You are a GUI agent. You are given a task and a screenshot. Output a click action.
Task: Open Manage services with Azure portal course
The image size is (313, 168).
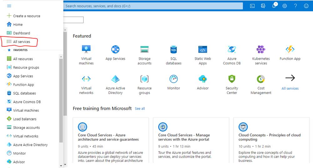[x=191, y=140]
